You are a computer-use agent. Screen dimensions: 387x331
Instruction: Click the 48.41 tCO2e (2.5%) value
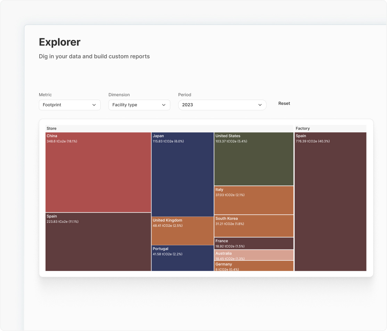click(167, 226)
